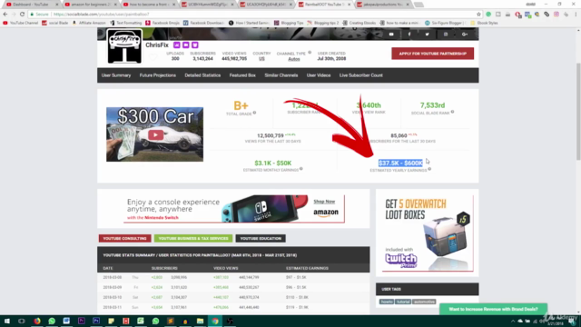Viewport: 581px width, 327px height.
Task: Click the third purple heart badge beside ChrisFix
Action: (195, 45)
